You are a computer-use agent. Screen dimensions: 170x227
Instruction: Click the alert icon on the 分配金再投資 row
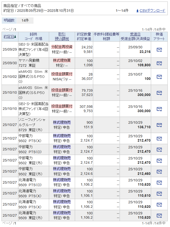click(x=159, y=50)
